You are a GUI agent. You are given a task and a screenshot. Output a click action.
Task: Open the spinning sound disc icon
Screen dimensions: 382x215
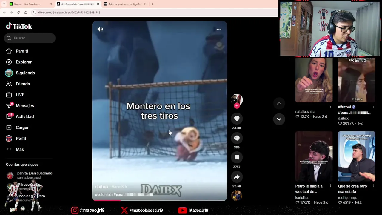(237, 195)
